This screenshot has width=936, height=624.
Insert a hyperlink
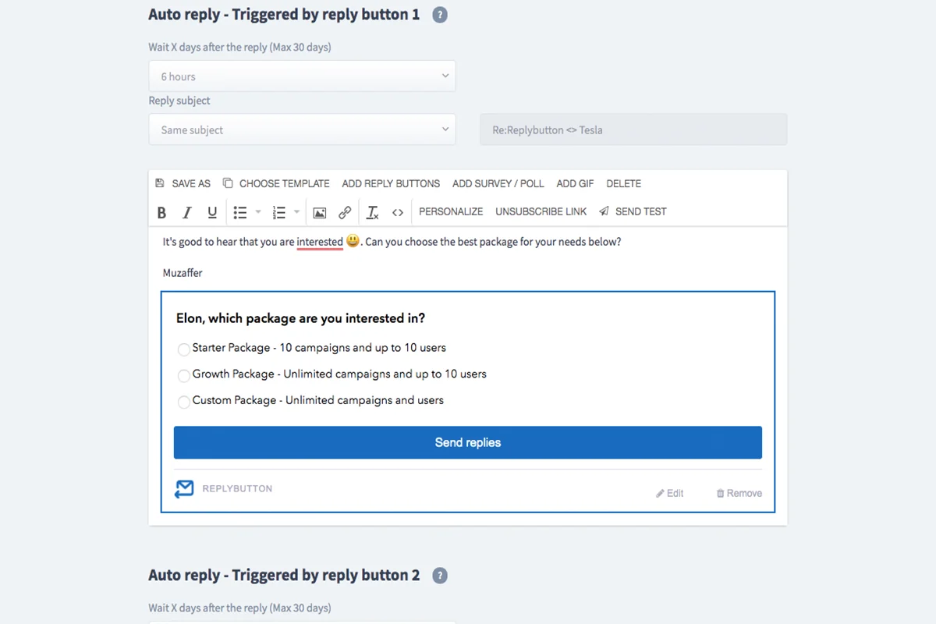click(345, 212)
